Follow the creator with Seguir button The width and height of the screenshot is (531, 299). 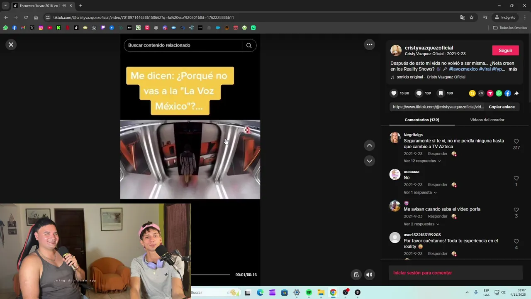[x=505, y=50]
